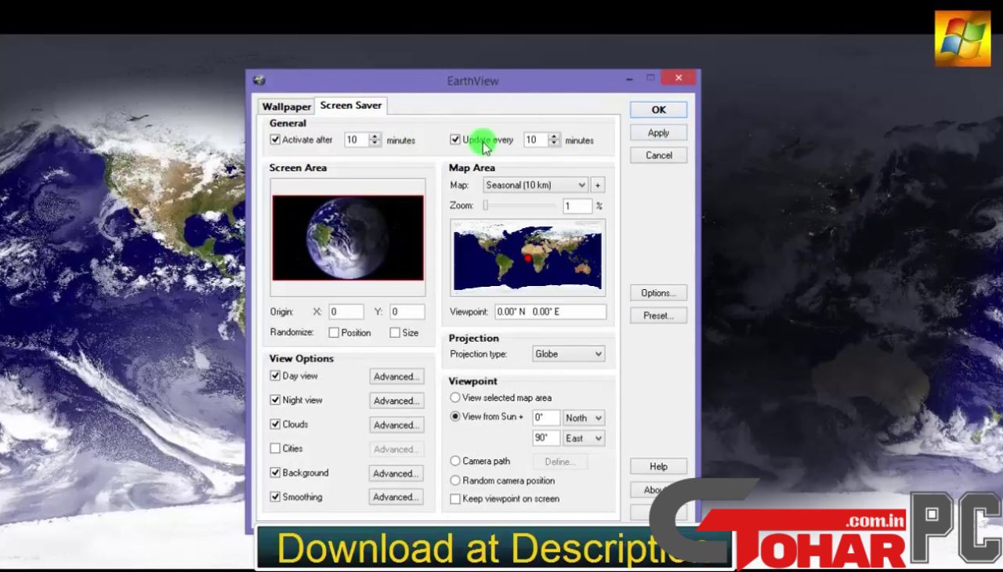Click the Origin X input field
The image size is (1003, 572).
(346, 311)
